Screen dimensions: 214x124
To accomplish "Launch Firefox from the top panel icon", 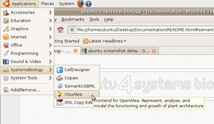I will pos(81,4).
